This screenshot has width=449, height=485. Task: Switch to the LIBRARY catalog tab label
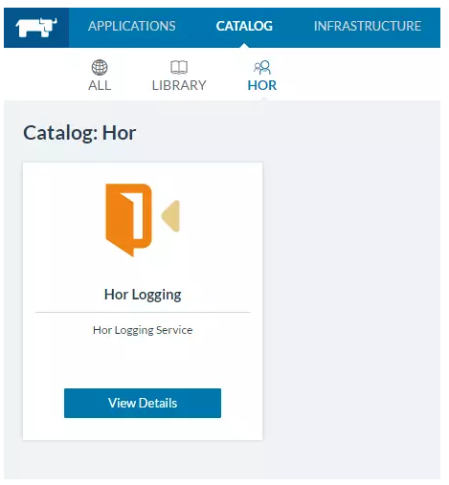point(179,85)
